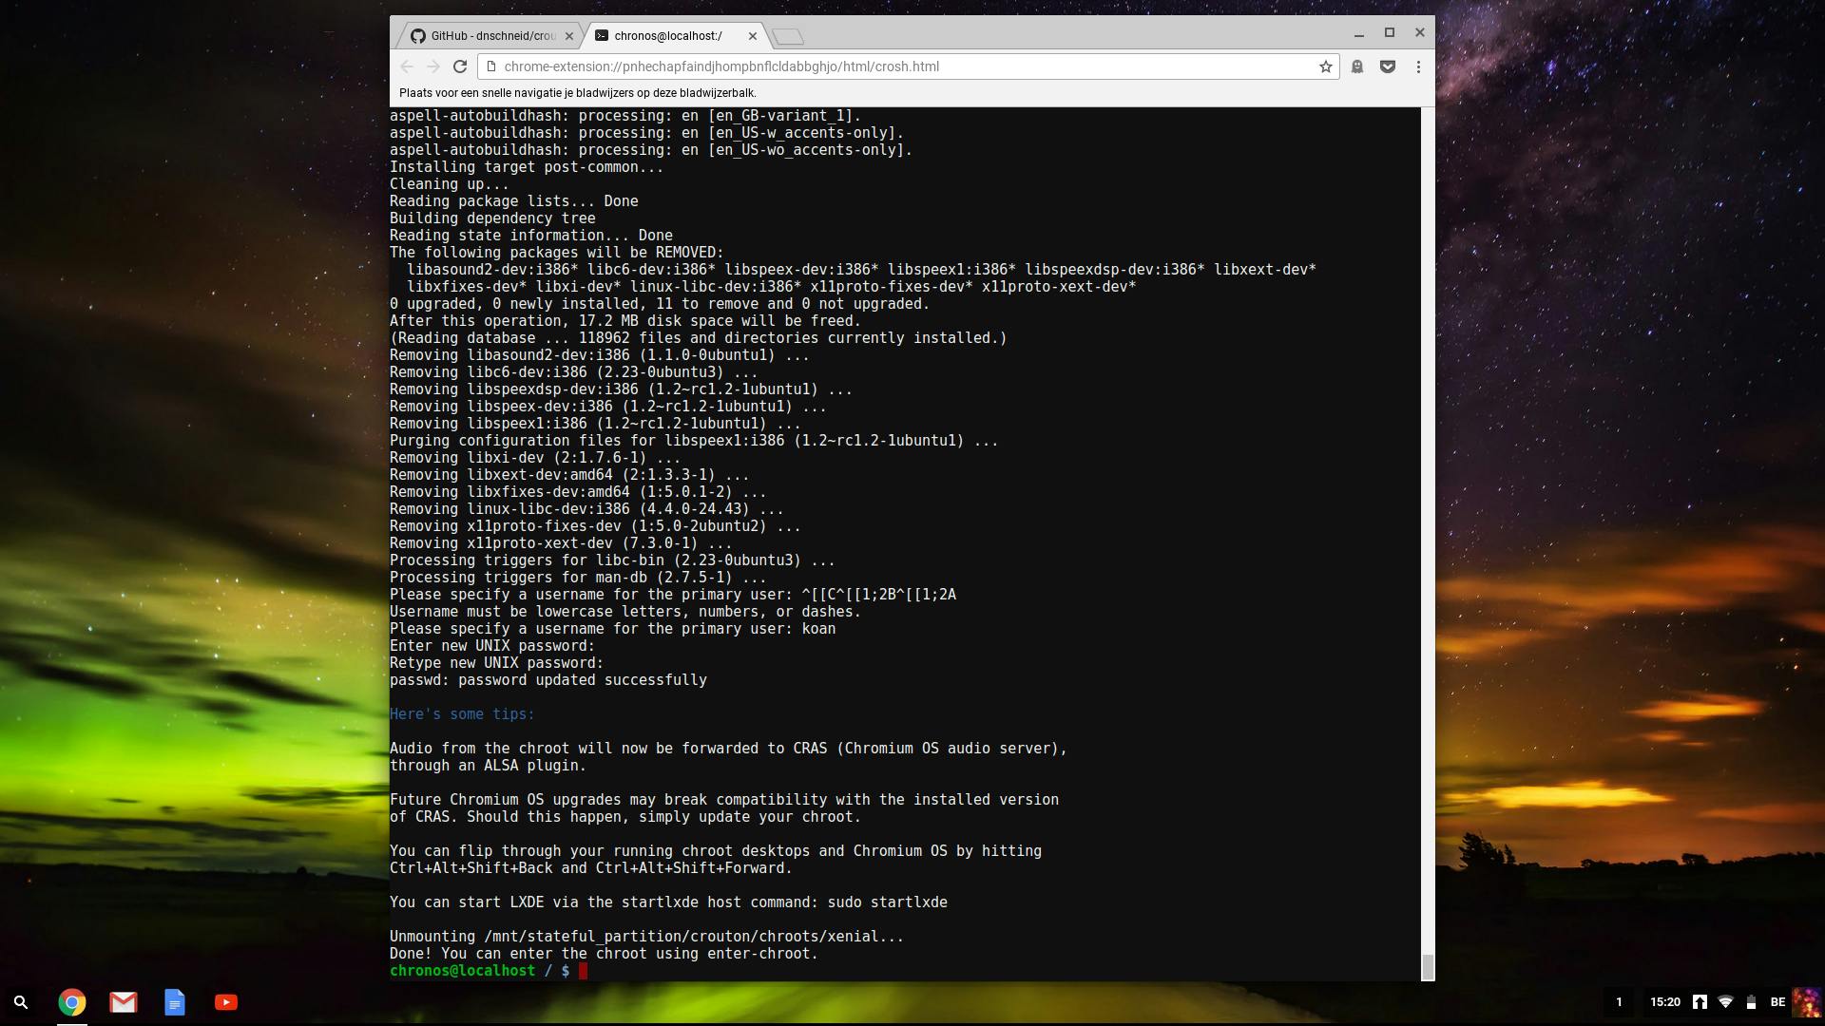Open the notification counter showing 1
Screen dimensions: 1825x1026
point(1619,1002)
